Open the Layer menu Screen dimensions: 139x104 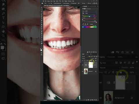pyautogui.click(x=51, y=1)
